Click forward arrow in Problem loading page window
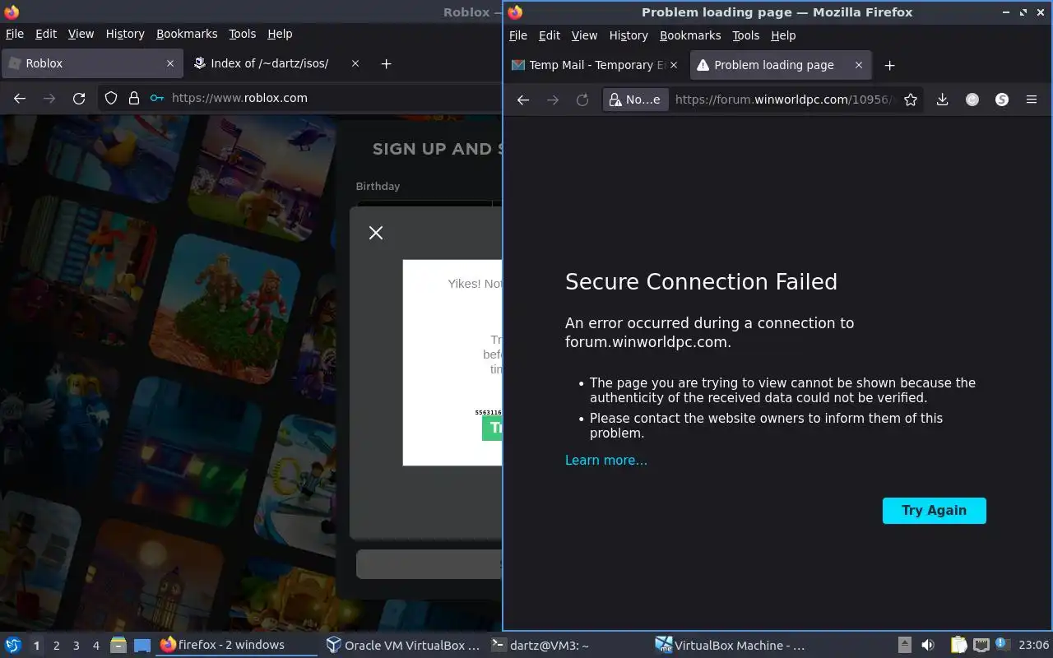This screenshot has height=658, width=1053. [x=553, y=100]
